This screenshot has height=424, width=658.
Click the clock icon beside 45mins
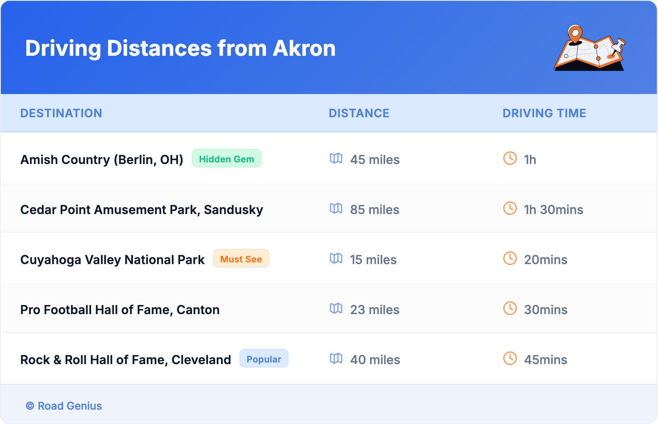[x=510, y=358]
